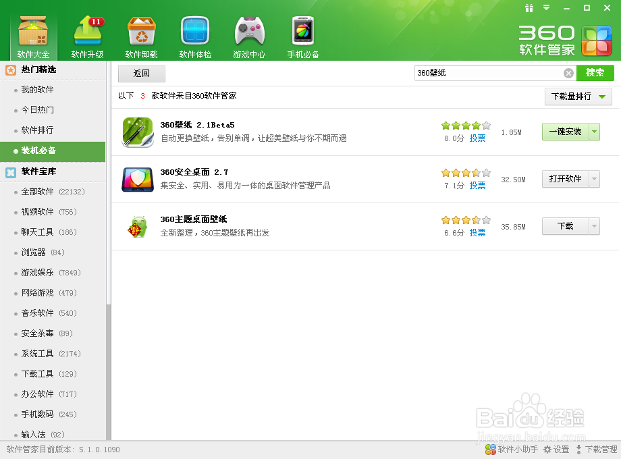Viewport: 621px width, 459px height.
Task: Select 软件排行 in sidebar
Action: pyautogui.click(x=37, y=130)
